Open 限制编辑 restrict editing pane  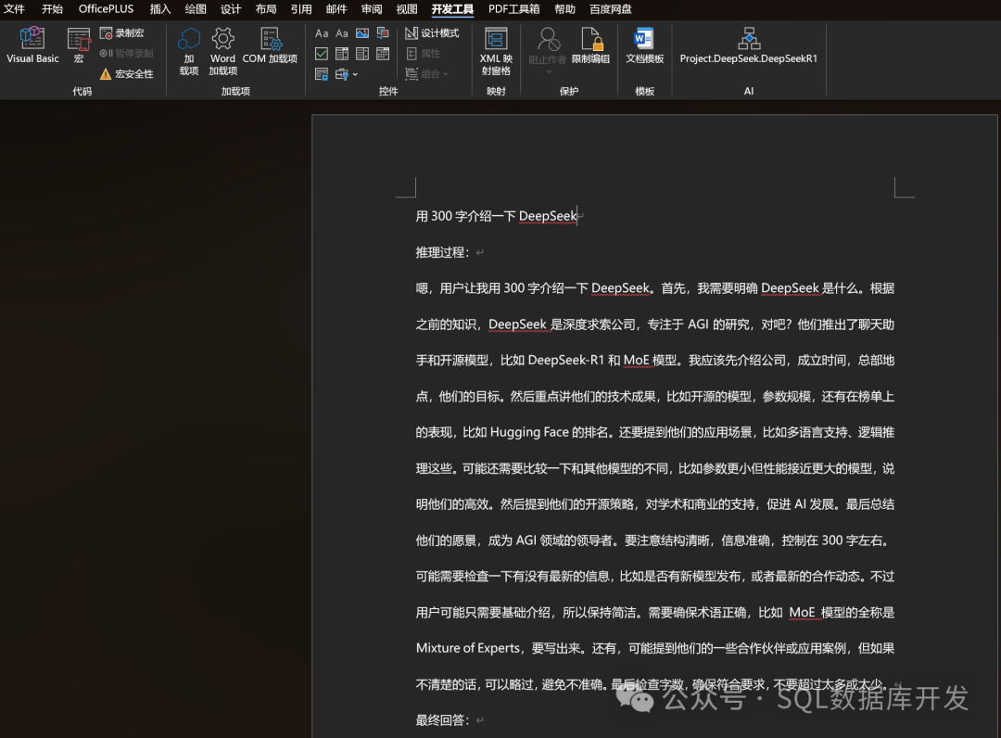(590, 46)
